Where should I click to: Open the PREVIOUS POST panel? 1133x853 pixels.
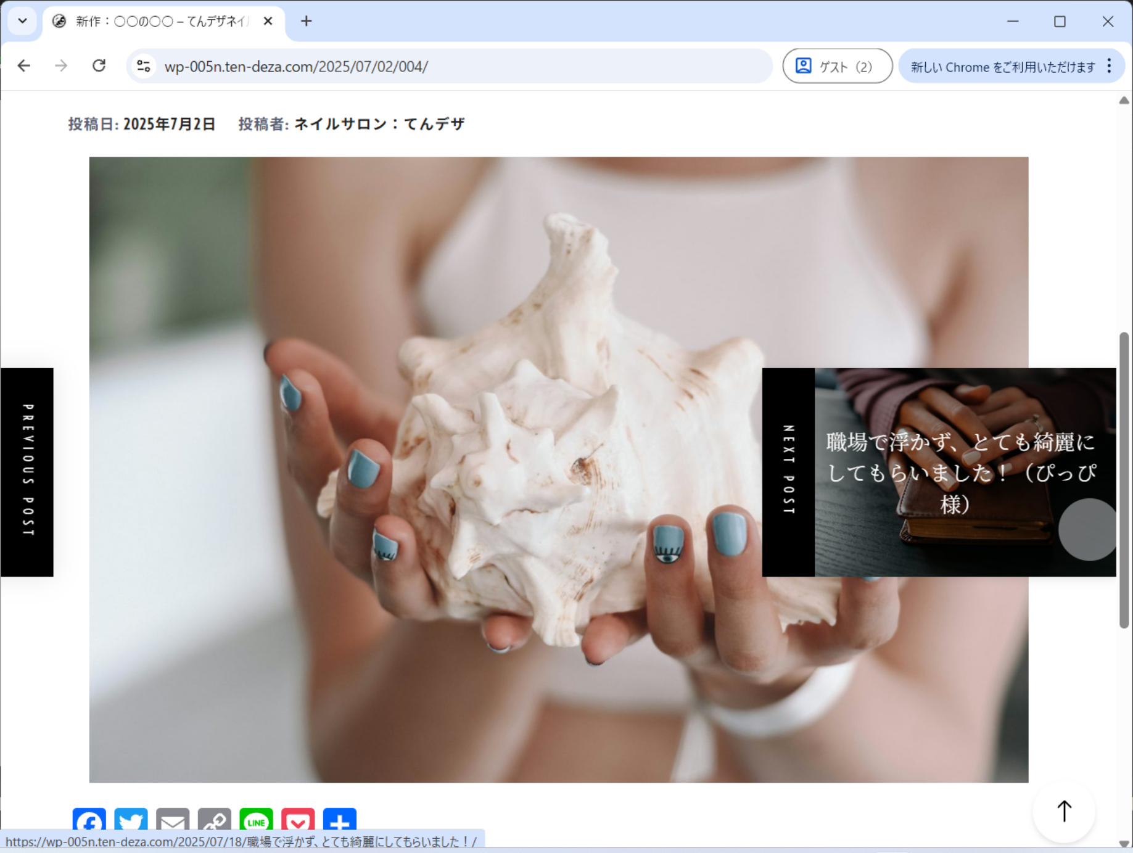coord(27,472)
